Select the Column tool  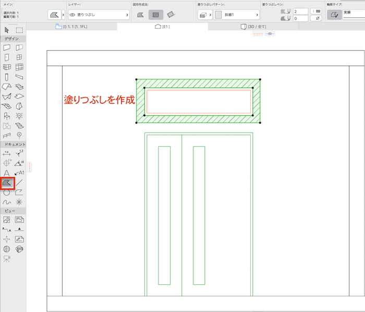(7, 77)
